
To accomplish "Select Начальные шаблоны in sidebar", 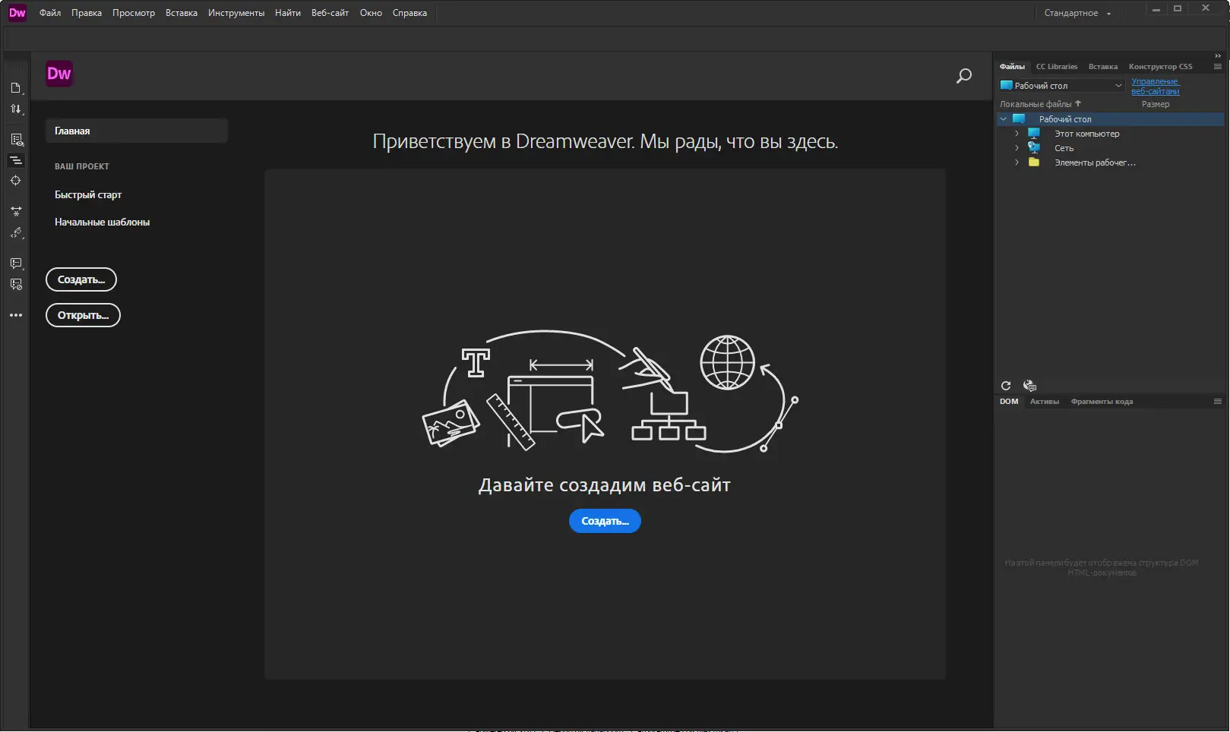I will [102, 222].
